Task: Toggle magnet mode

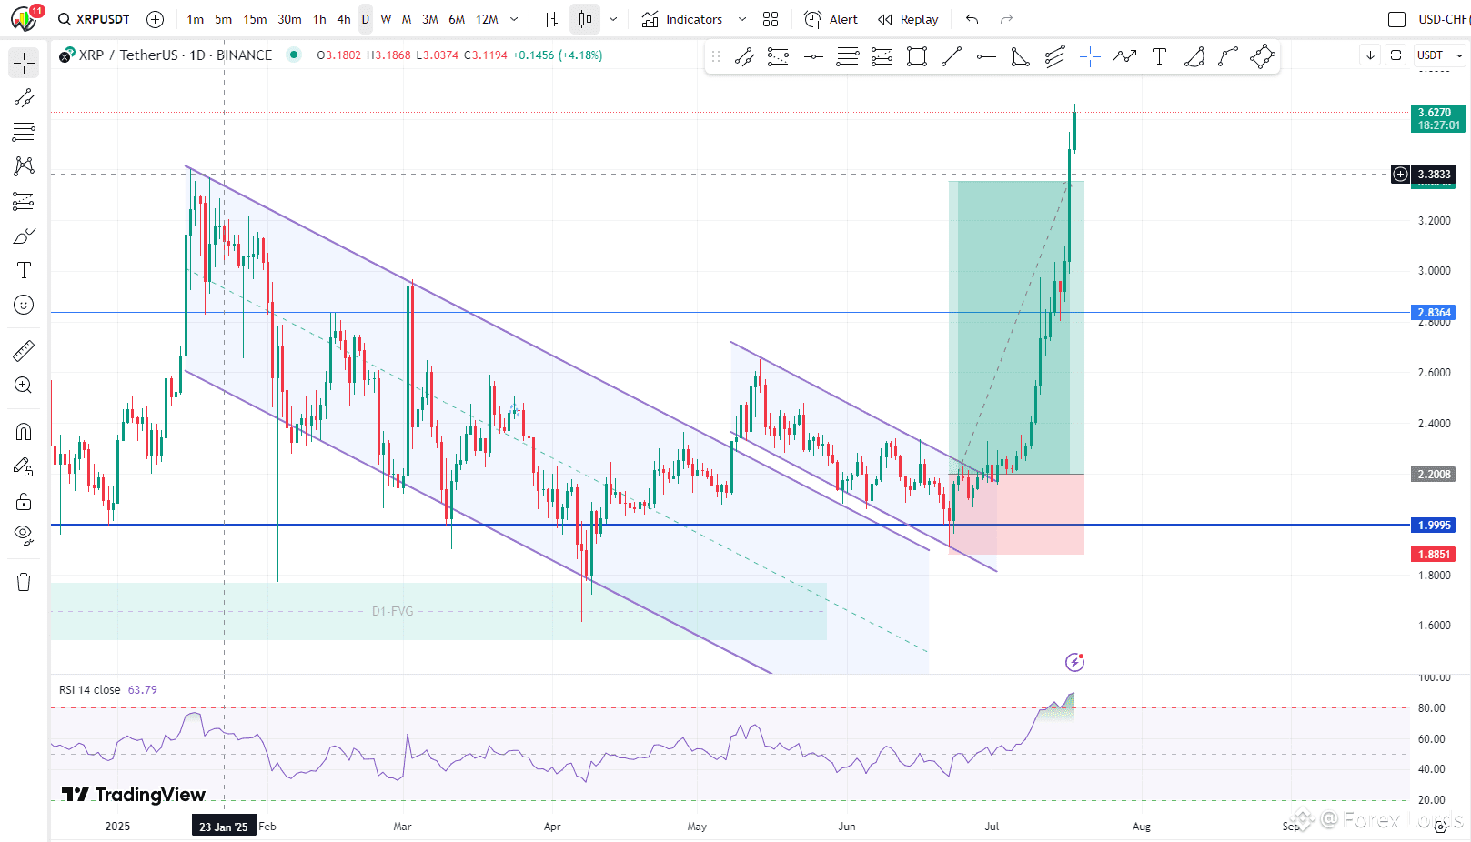Action: (24, 432)
